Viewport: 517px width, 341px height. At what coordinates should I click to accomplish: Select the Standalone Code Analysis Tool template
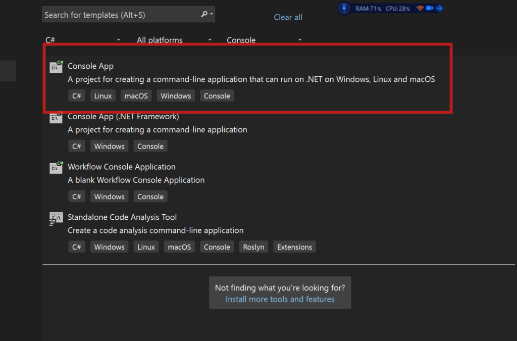pos(122,217)
